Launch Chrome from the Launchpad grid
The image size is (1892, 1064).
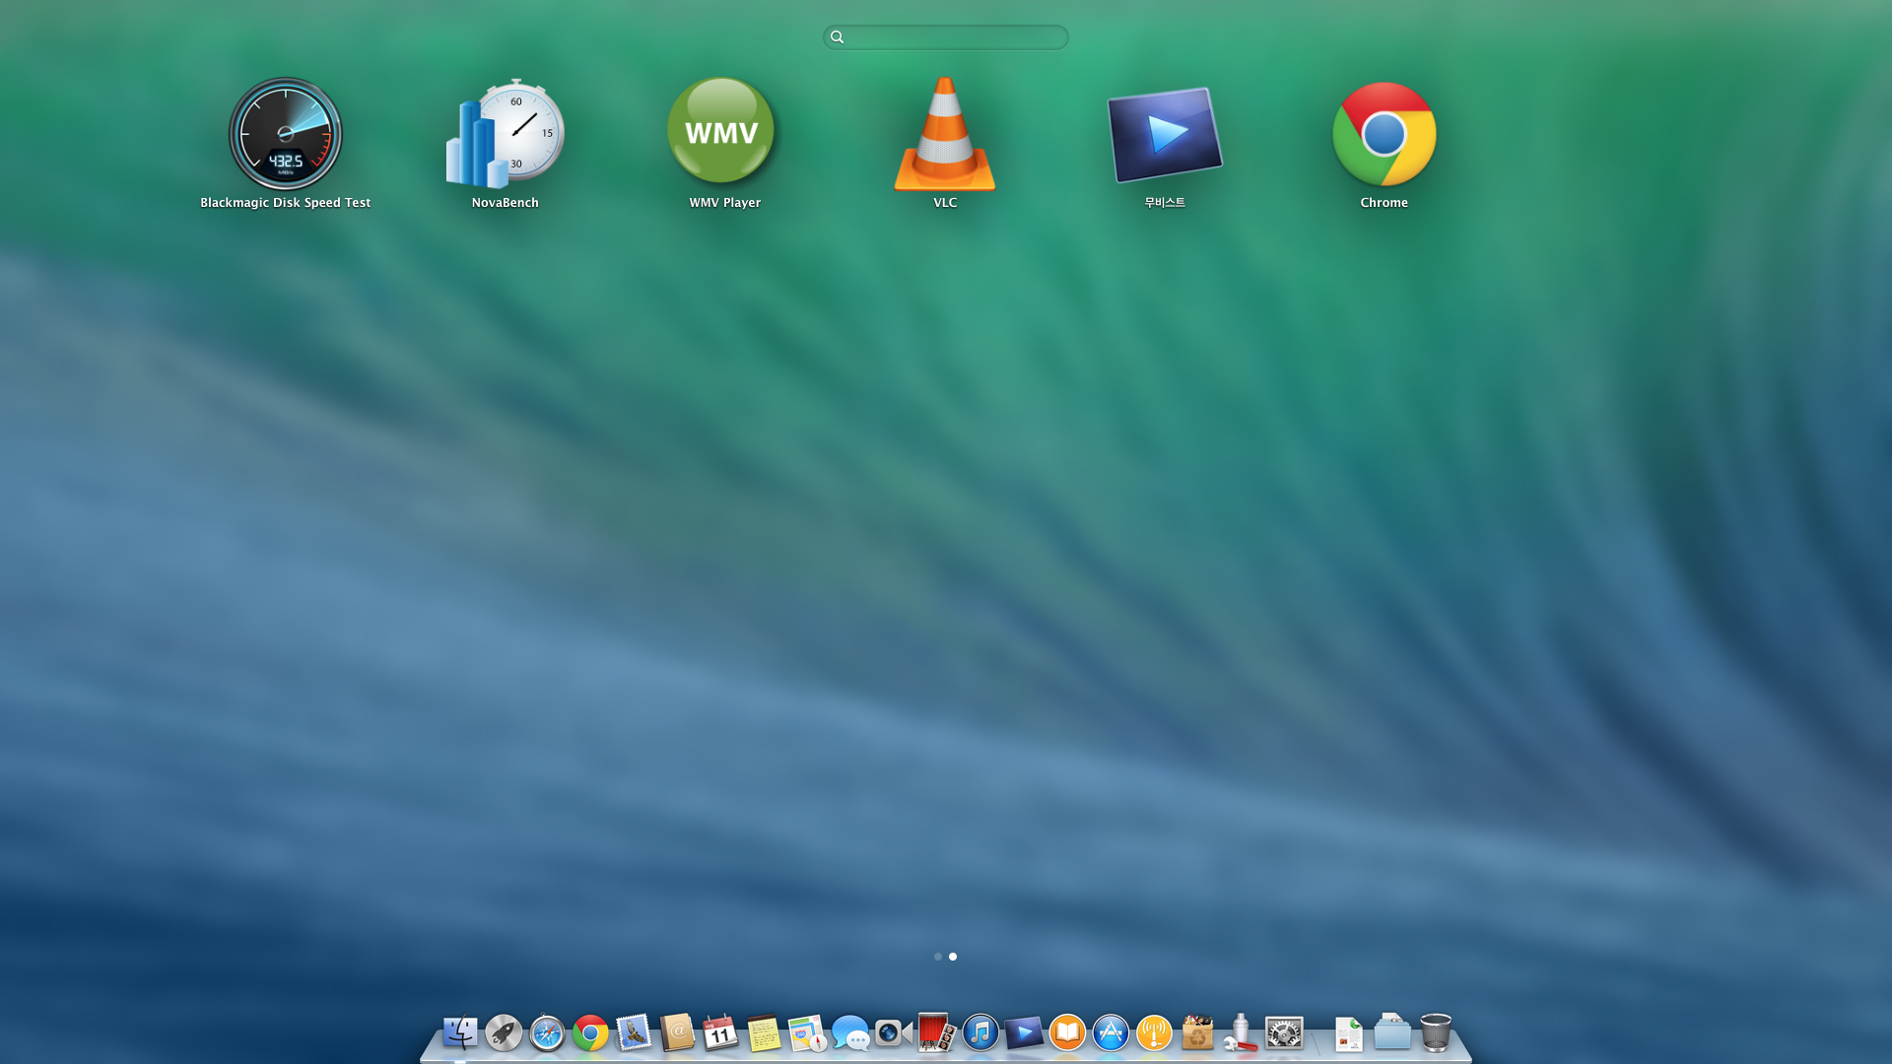coord(1384,135)
